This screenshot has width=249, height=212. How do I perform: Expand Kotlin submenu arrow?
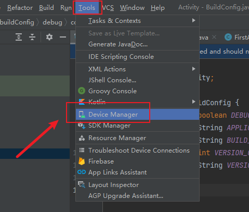click(194, 102)
